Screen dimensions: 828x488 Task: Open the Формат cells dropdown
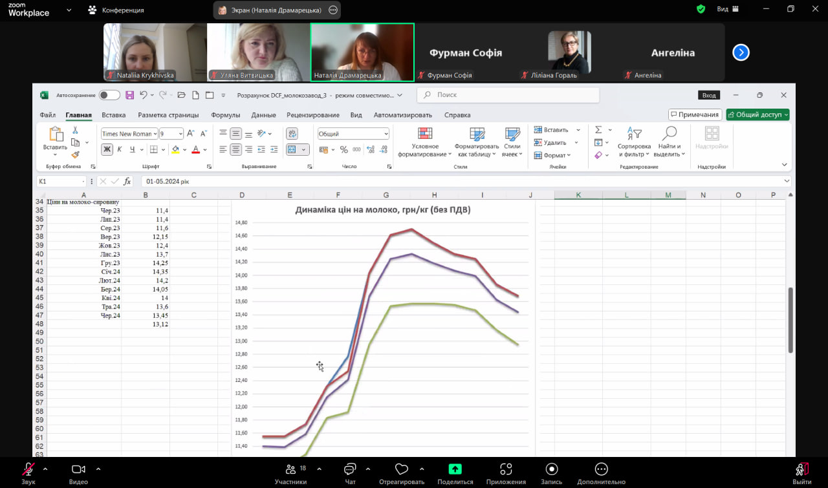[552, 155]
